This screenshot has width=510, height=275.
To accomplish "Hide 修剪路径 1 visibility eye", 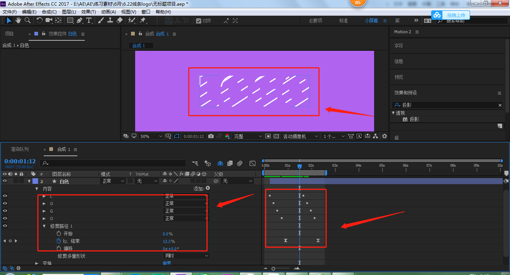I will pos(5,226).
